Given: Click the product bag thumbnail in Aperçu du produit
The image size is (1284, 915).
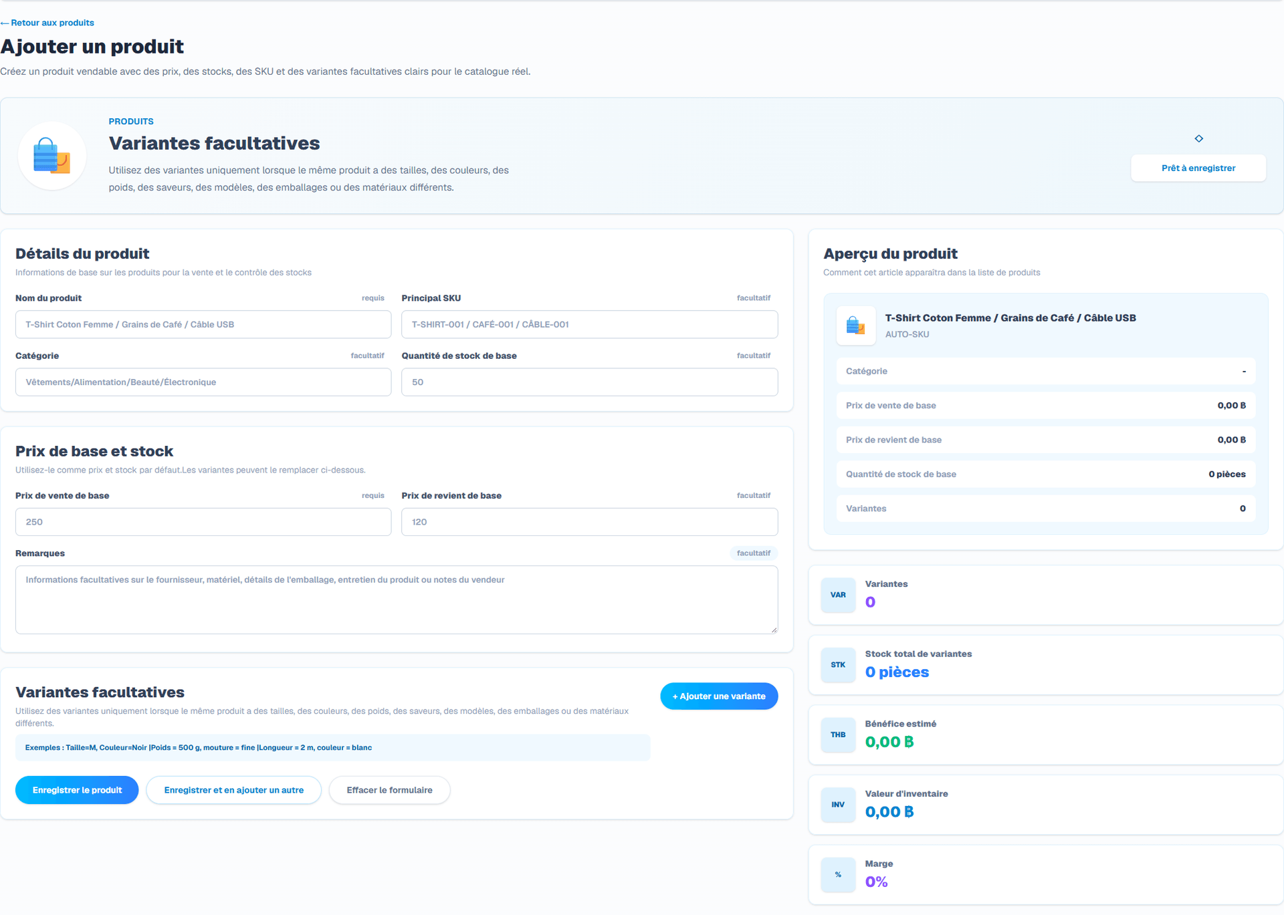Looking at the screenshot, I should 856,325.
